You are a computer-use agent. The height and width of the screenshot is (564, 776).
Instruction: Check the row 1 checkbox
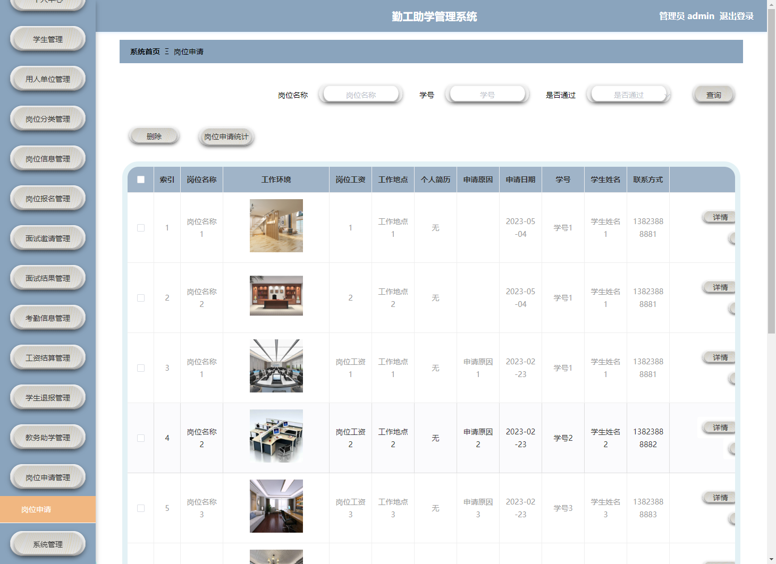tap(141, 227)
